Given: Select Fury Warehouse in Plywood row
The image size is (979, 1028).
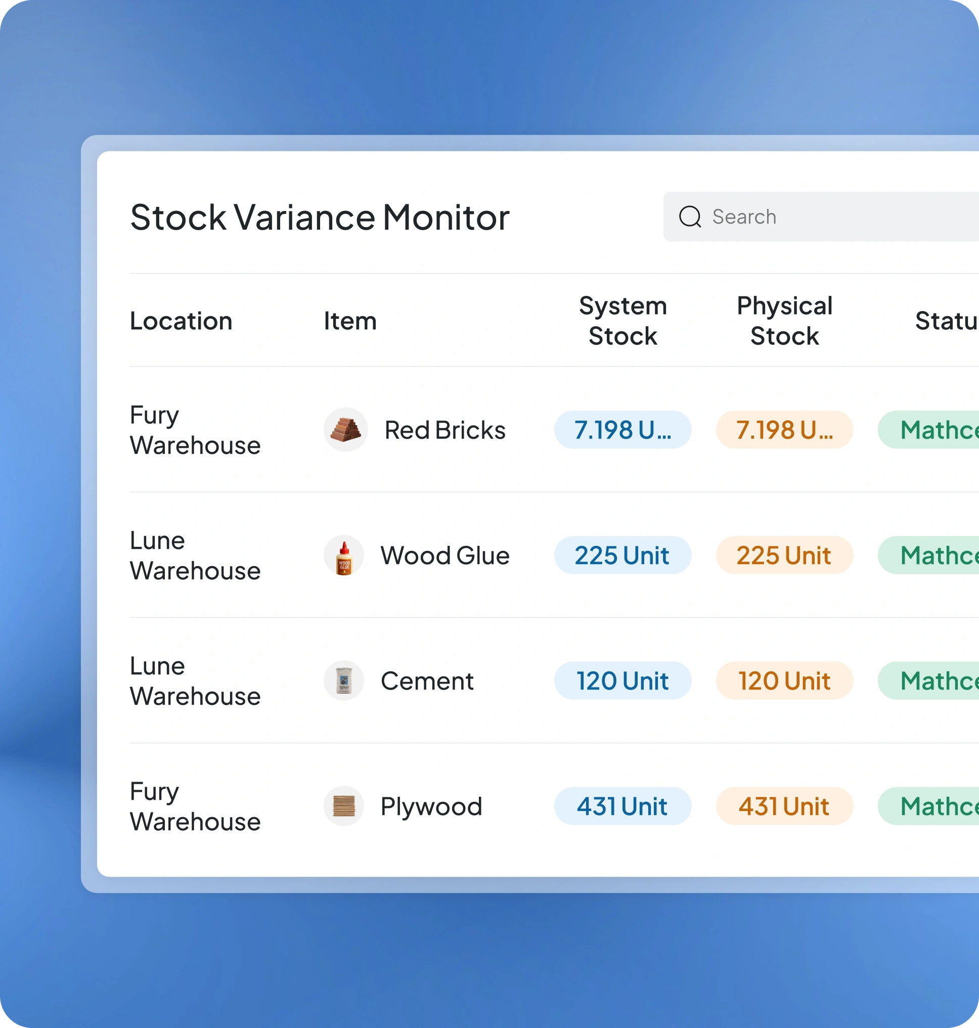Looking at the screenshot, I should pyautogui.click(x=195, y=806).
